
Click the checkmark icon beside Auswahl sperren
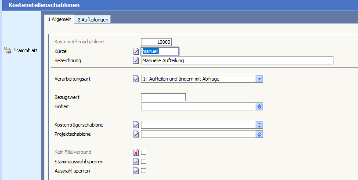click(136, 171)
